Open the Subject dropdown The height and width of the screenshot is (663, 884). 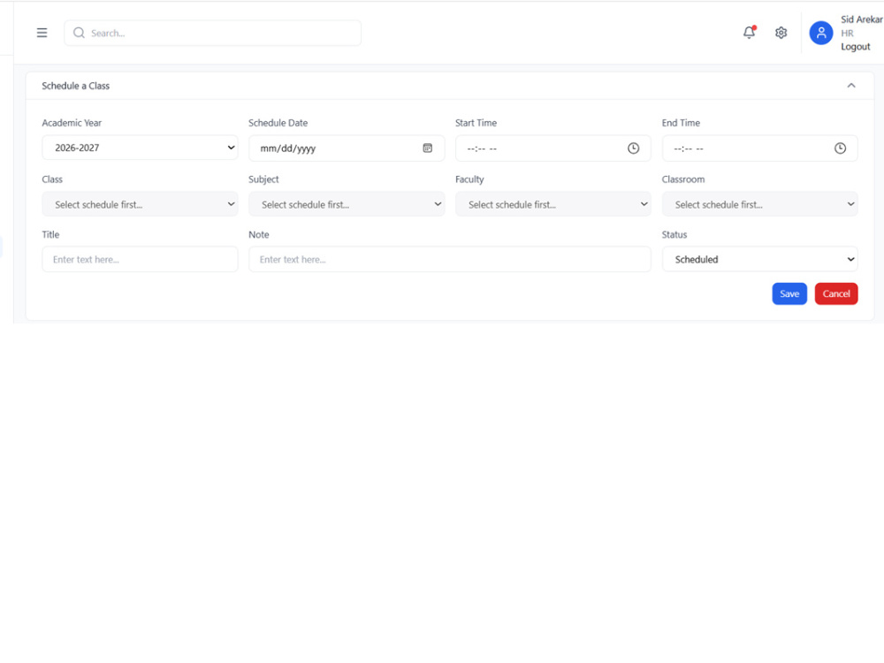pyautogui.click(x=347, y=204)
